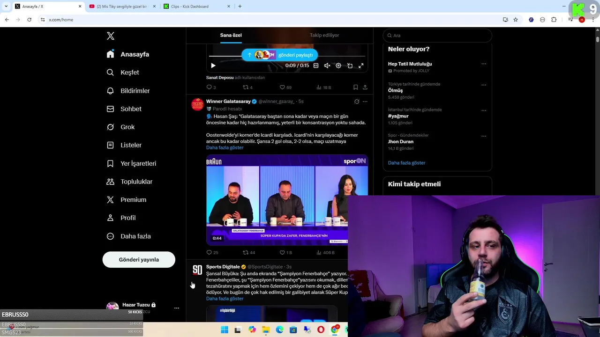The width and height of the screenshot is (600, 337).
Task: Open Windows Start menu
Action: (x=225, y=330)
